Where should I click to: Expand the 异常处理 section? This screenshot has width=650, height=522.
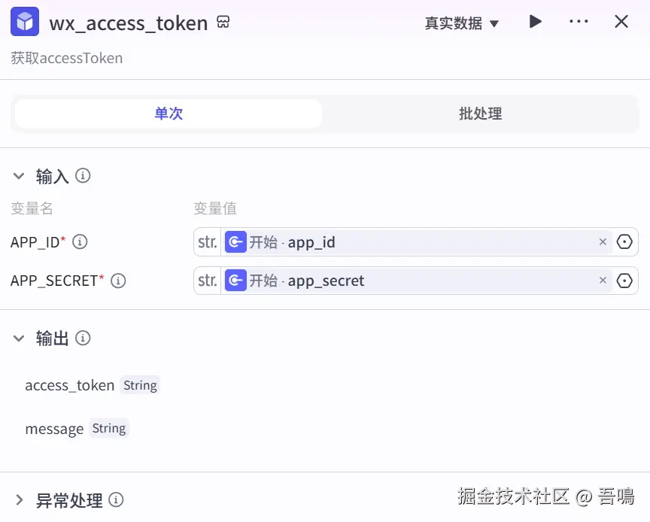(x=19, y=500)
